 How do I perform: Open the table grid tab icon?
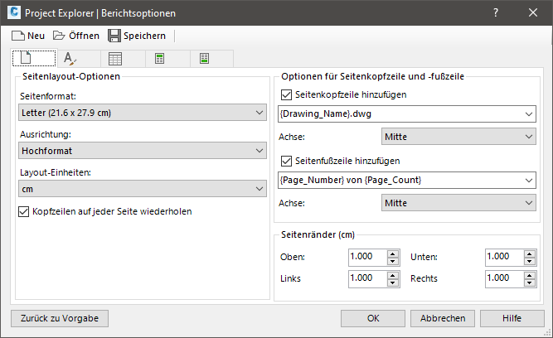115,58
